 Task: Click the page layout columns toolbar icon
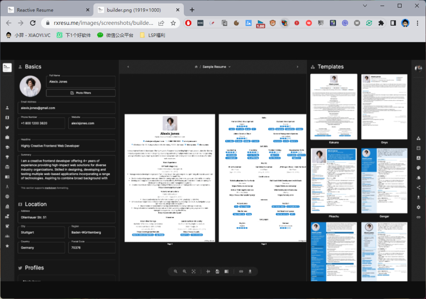[x=226, y=271]
